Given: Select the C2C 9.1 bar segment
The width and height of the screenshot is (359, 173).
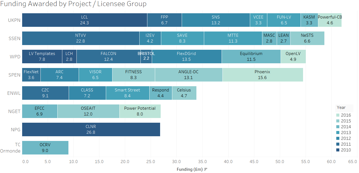Looking at the screenshot, I should (x=45, y=93).
